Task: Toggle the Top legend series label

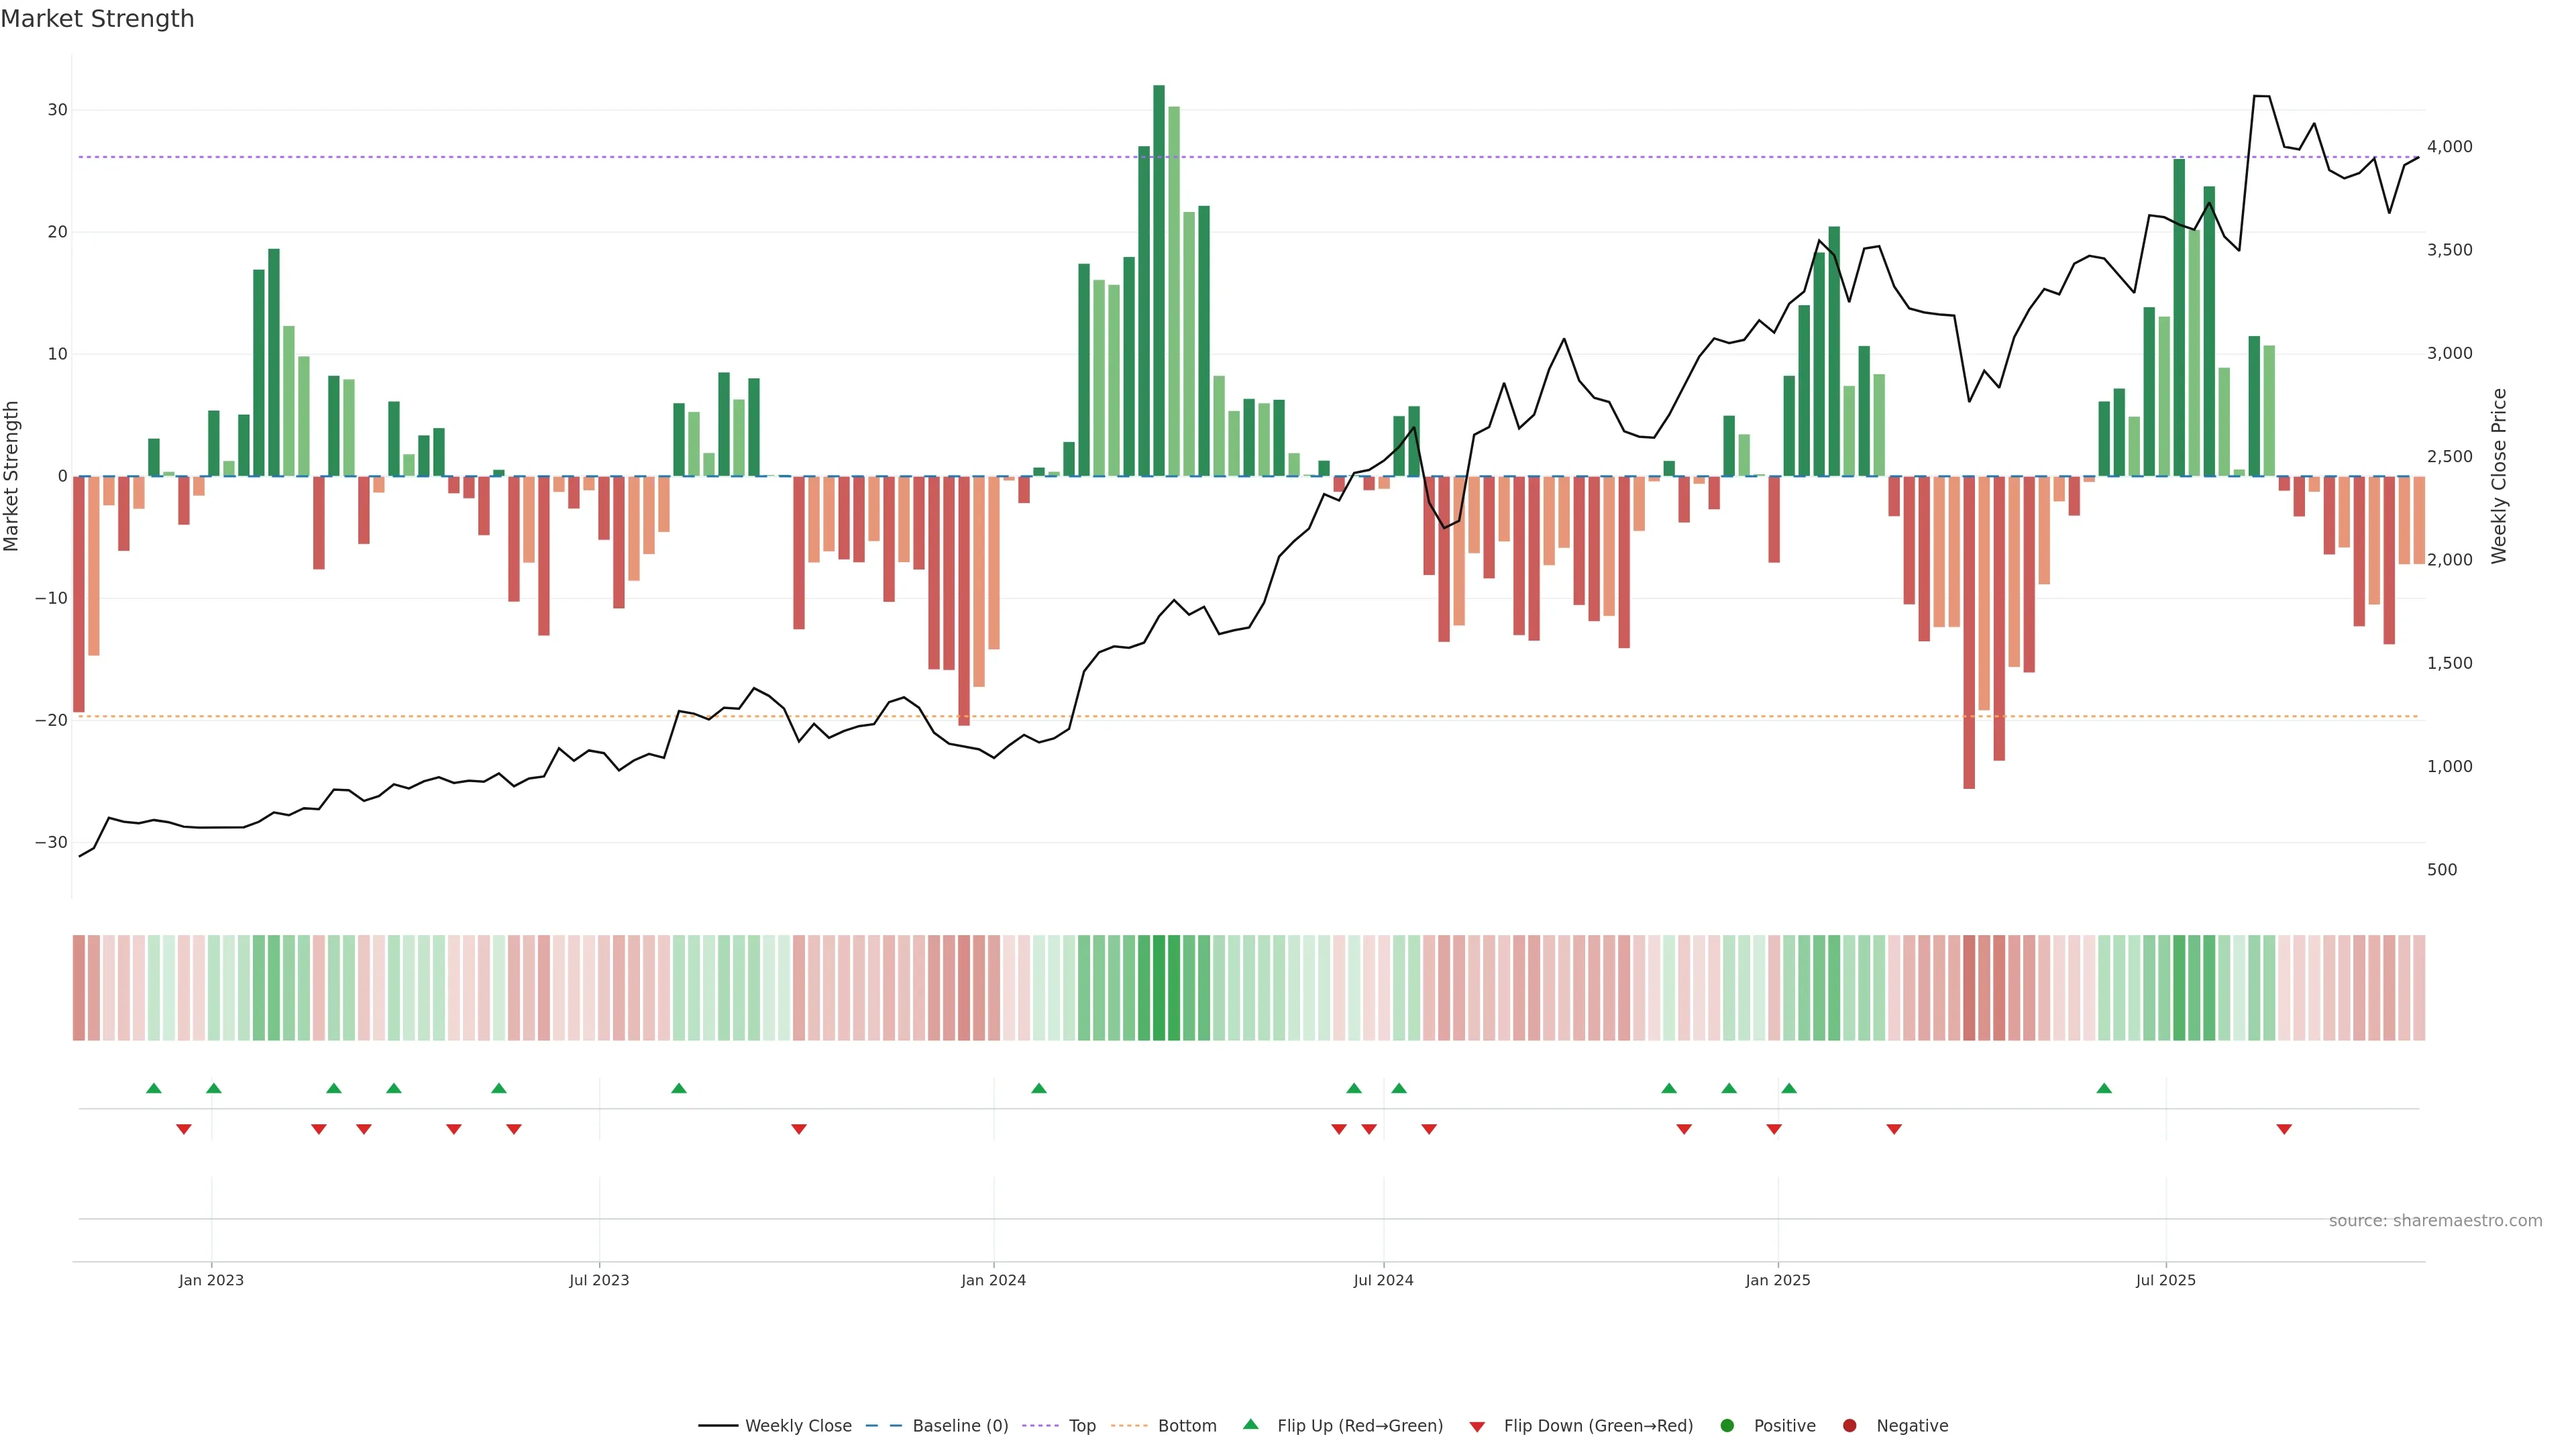Action: click(x=1082, y=1425)
